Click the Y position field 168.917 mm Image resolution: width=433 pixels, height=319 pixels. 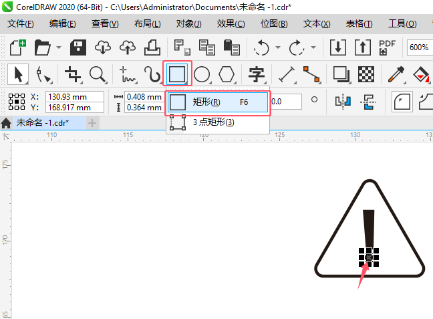75,107
